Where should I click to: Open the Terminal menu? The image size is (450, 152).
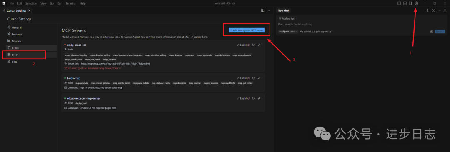71,3
